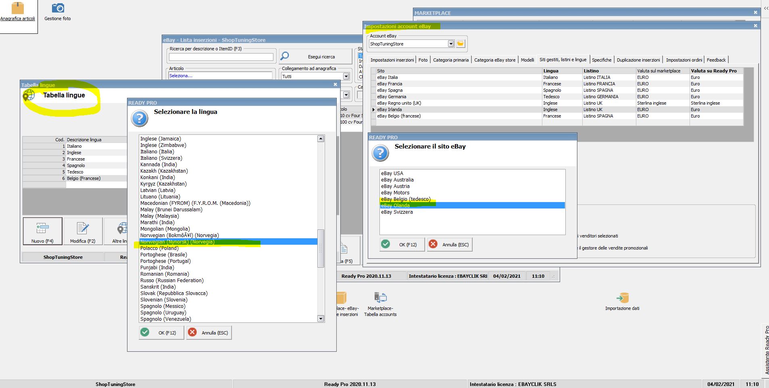Click Altre lingue globe button

click(116, 231)
